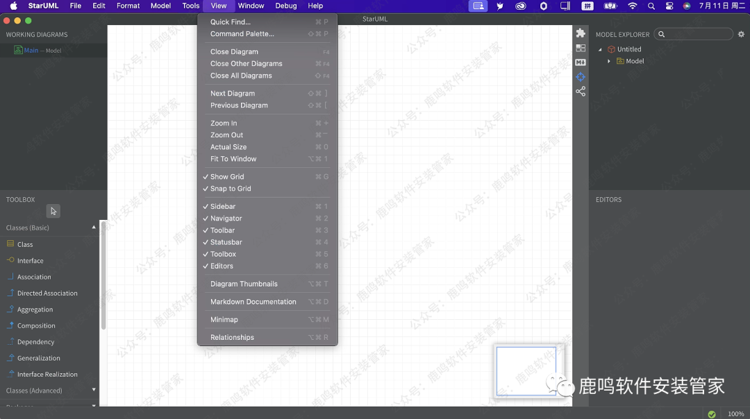Open the Extension Manager puzzle icon
Screen dimensions: 750x419
tap(581, 33)
